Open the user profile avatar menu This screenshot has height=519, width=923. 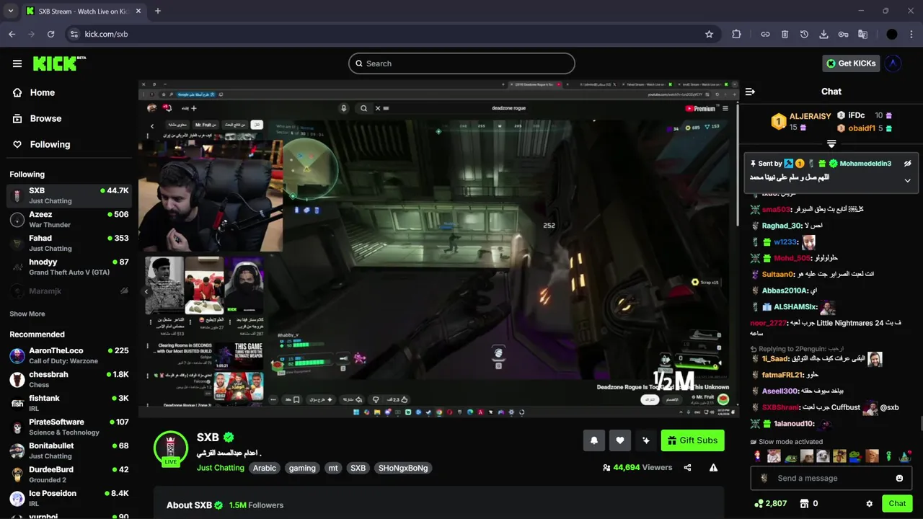(893, 63)
